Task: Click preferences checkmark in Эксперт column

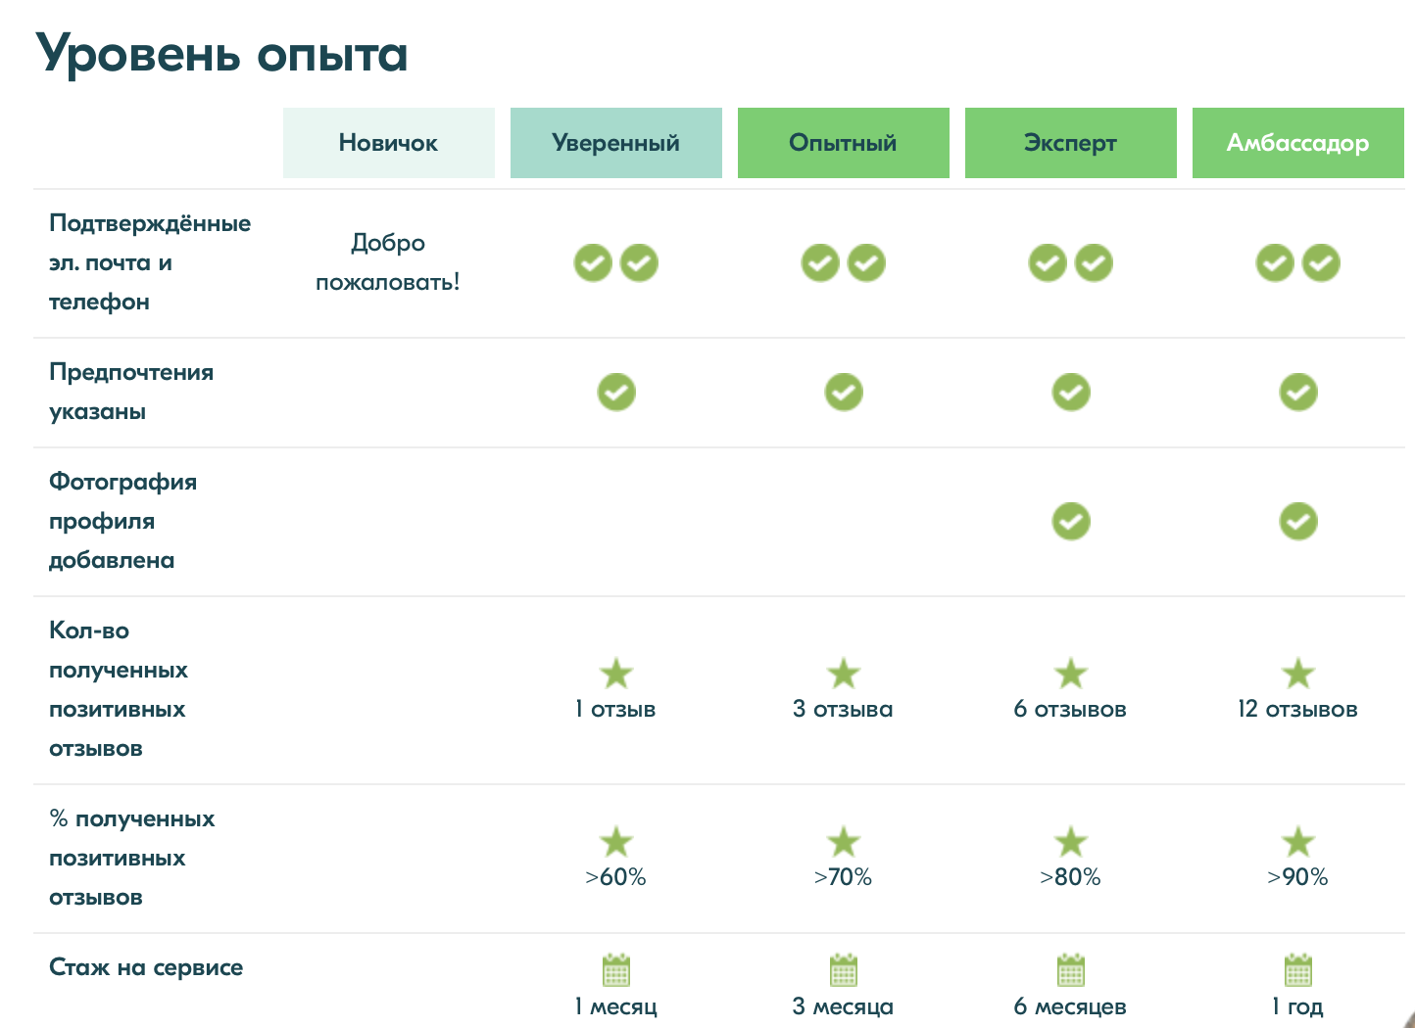Action: (1071, 393)
